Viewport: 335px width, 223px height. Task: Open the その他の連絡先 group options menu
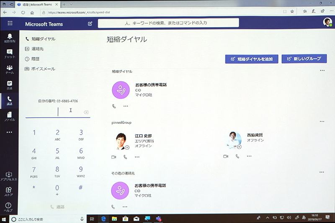click(322, 172)
